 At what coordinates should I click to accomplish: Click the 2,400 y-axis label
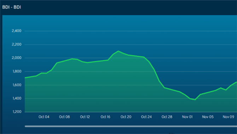point(17,31)
